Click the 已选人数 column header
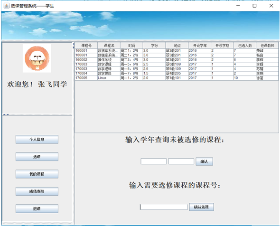Screen dimensions: 280x227 [245, 46]
